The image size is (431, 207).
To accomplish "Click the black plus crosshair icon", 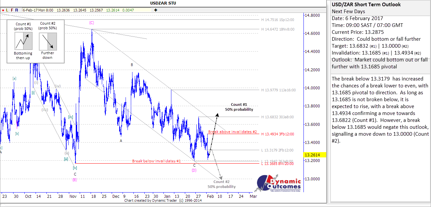I will tap(156, 10).
